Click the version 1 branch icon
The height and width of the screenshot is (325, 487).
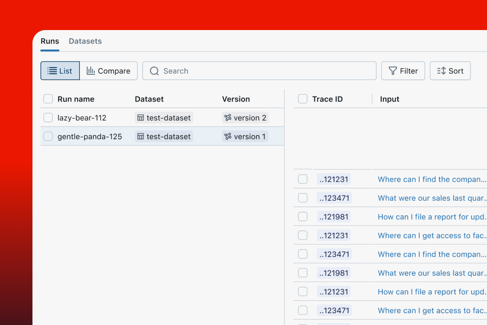click(228, 136)
